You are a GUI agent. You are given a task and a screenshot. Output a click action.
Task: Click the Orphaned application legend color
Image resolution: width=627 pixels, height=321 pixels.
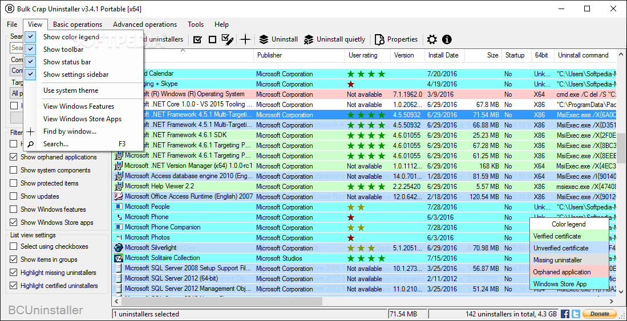[x=569, y=273]
